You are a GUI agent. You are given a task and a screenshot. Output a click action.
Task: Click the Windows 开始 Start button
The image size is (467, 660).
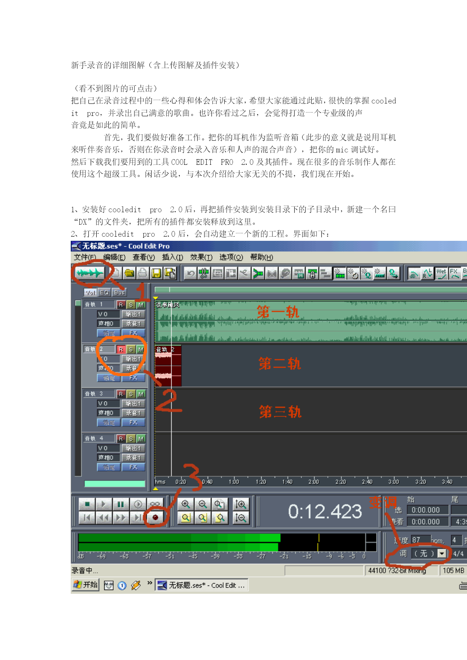click(x=85, y=585)
